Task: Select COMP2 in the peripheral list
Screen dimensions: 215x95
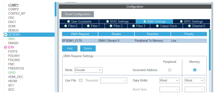Action: click(x=13, y=9)
